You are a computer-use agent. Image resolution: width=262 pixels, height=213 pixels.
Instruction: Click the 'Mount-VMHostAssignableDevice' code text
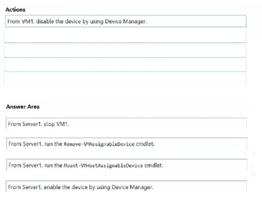pos(103,165)
